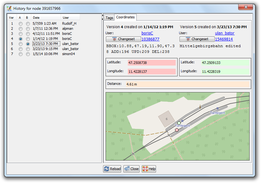Image resolution: width=261 pixels, height=183 pixels.
Task: Select version 4 radio in column A
Action: click(x=21, y=39)
